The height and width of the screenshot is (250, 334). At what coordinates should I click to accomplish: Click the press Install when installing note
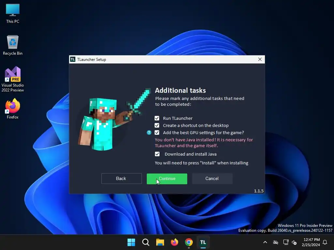pyautogui.click(x=202, y=163)
